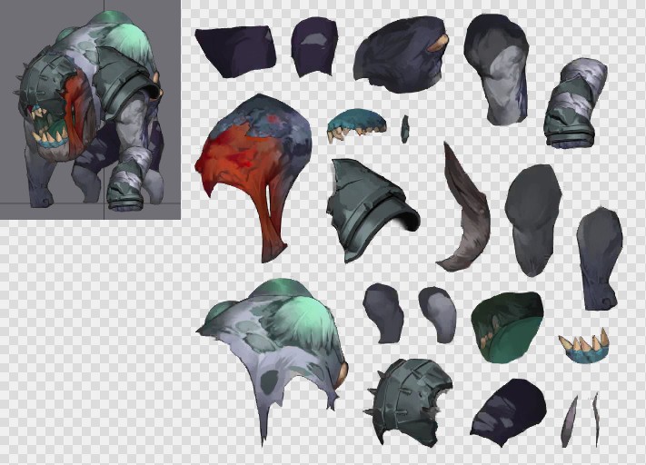Click the green hollow hood piece

coord(506,326)
